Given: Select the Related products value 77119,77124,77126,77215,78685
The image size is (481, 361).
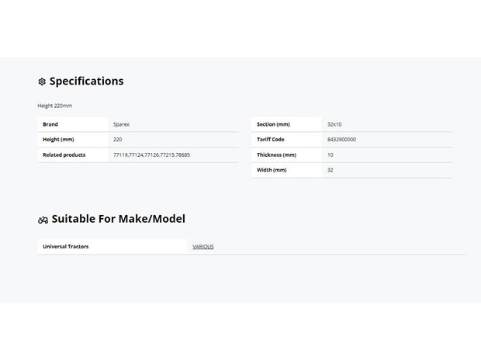Looking at the screenshot, I should click(151, 154).
